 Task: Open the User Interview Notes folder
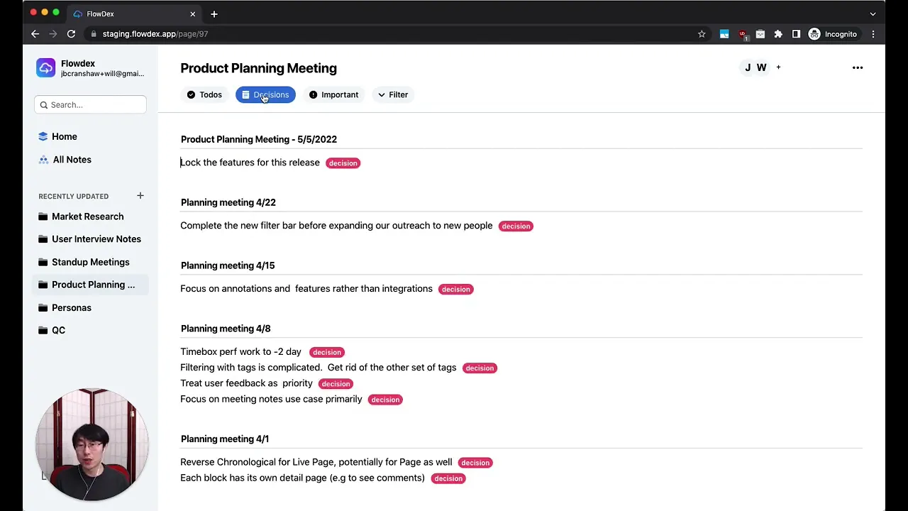pyautogui.click(x=96, y=239)
